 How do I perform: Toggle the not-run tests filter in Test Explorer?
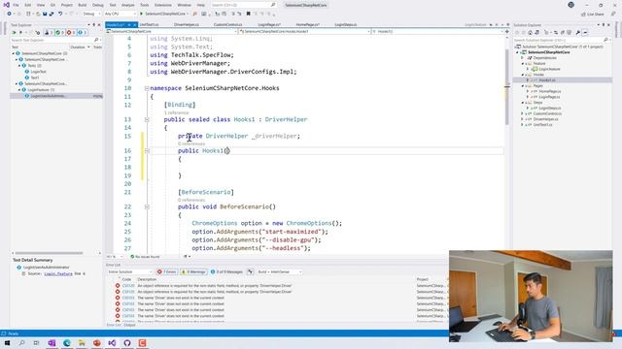click(82, 32)
